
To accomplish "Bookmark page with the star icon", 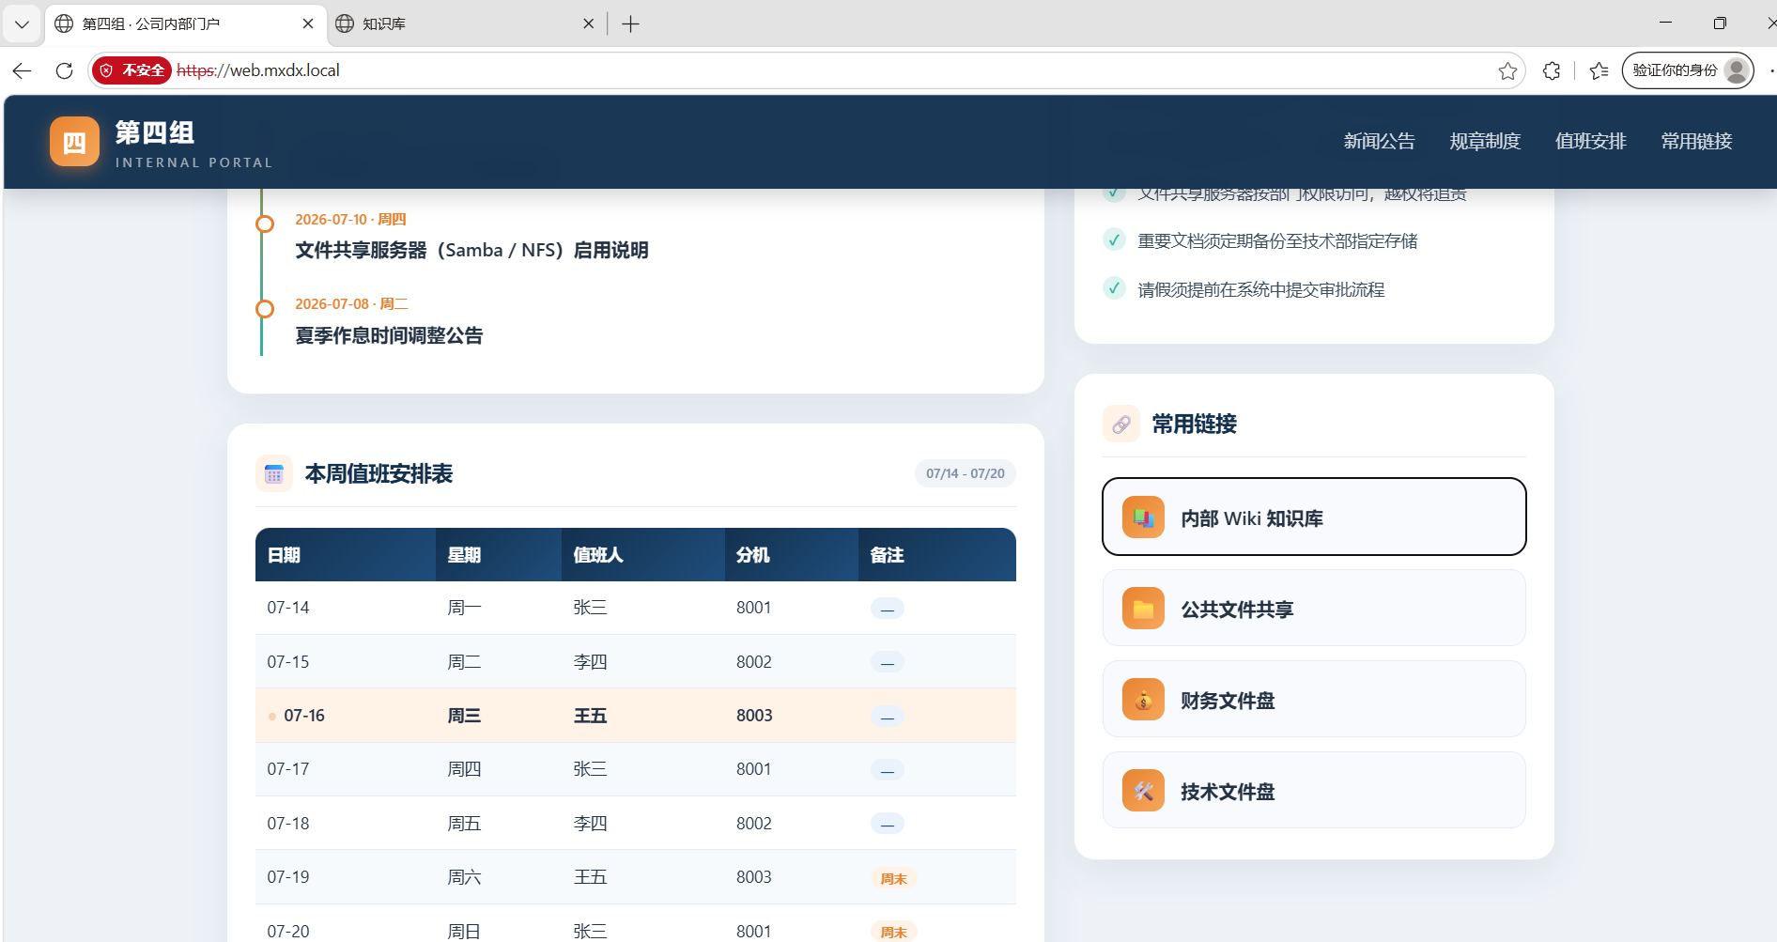I will click(1507, 70).
